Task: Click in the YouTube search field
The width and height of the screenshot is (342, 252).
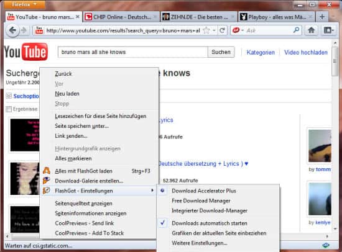Action: tap(133, 52)
